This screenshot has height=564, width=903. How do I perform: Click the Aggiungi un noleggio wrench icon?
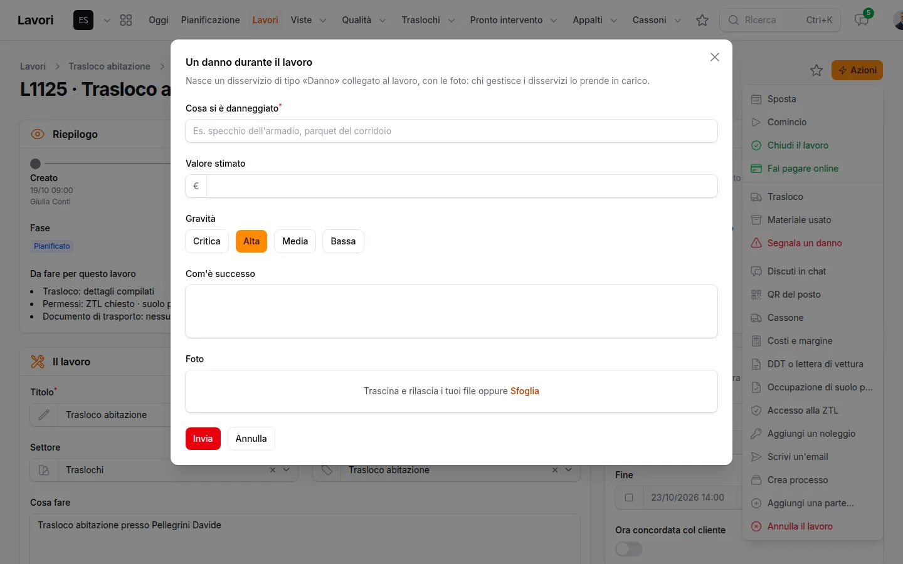tap(756, 434)
